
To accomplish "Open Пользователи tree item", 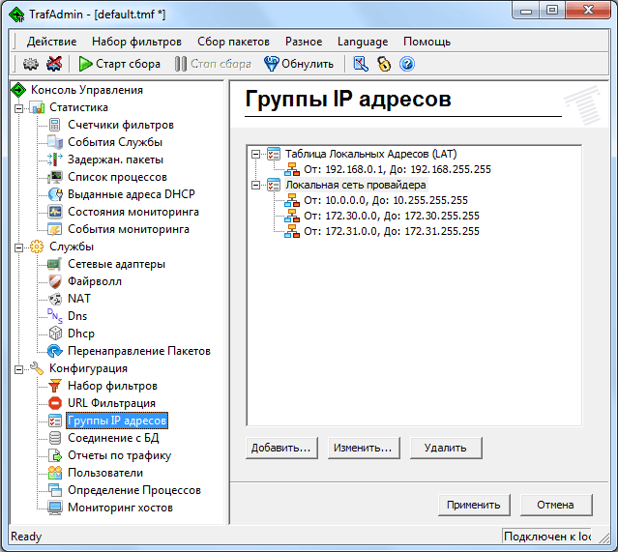I will pyautogui.click(x=105, y=473).
